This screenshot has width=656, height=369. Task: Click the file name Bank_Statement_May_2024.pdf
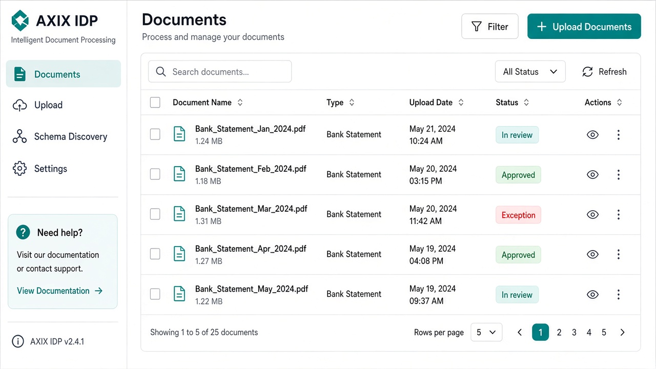tap(252, 289)
